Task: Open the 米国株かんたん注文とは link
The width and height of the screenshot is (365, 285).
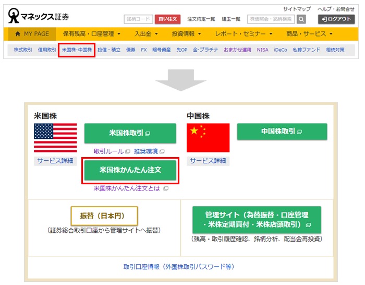Action: coord(127,188)
